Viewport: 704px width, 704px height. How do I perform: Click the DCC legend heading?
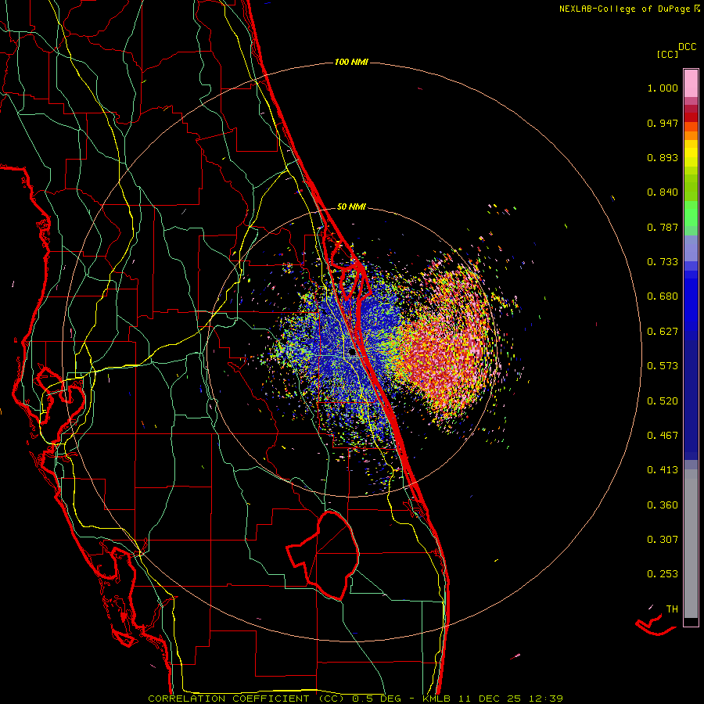pos(688,47)
